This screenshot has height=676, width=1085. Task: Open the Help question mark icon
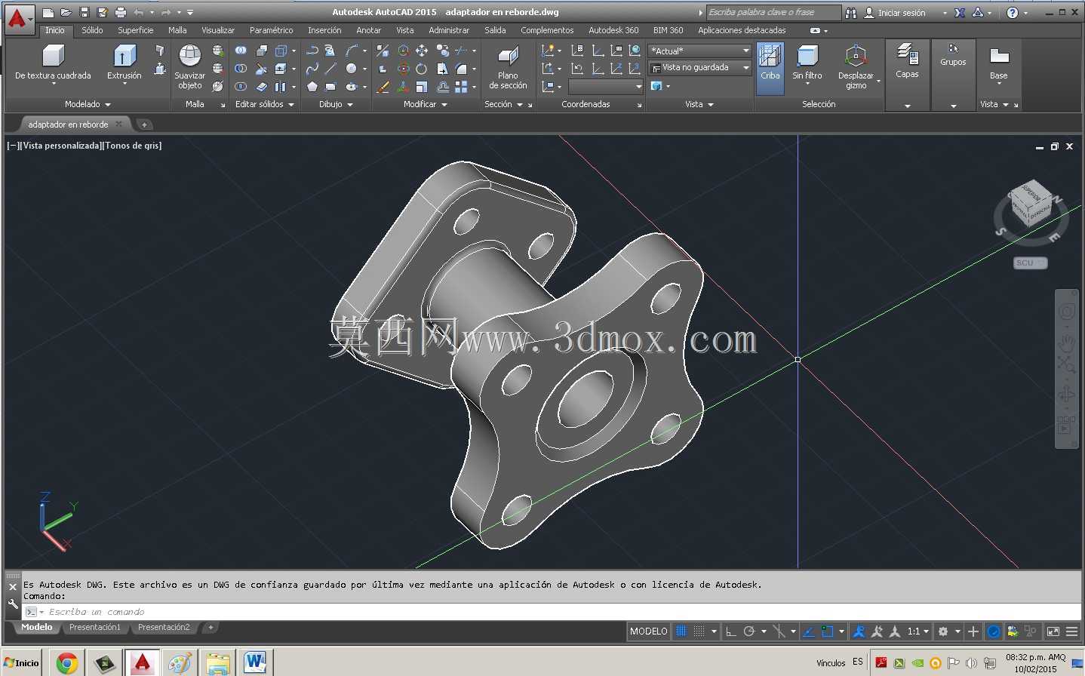[1013, 13]
